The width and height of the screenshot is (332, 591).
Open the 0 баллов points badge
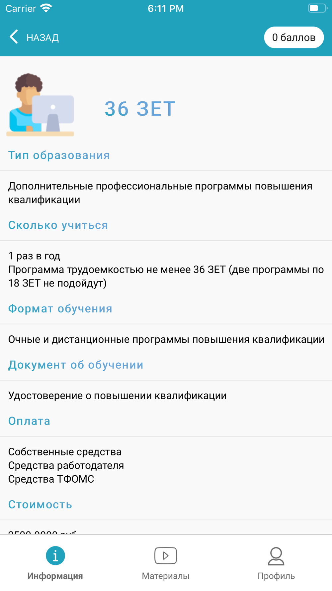[x=294, y=37]
